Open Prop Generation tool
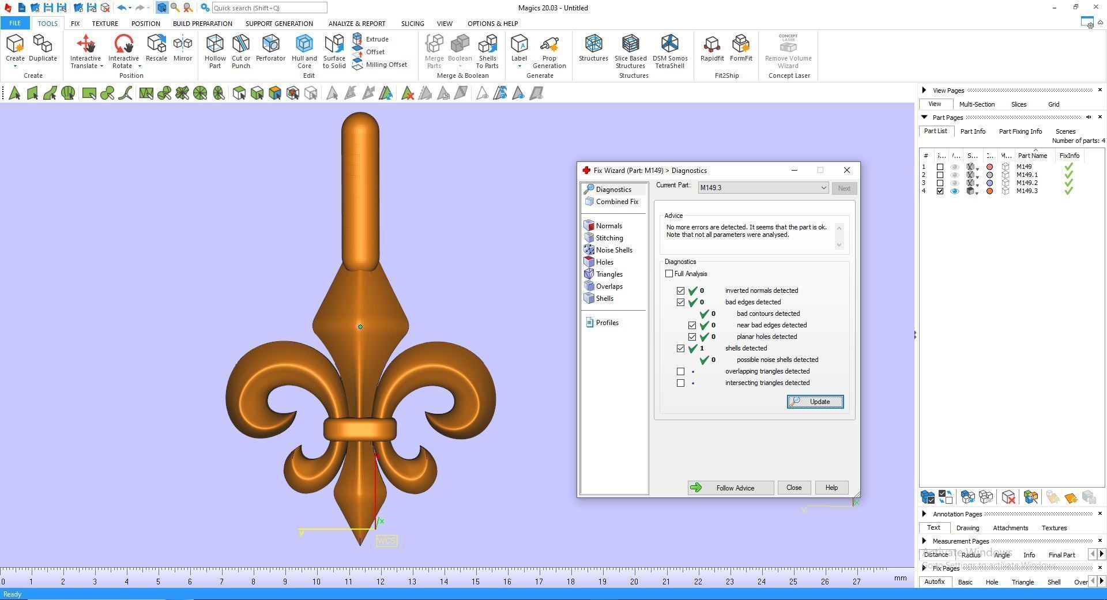 point(549,51)
